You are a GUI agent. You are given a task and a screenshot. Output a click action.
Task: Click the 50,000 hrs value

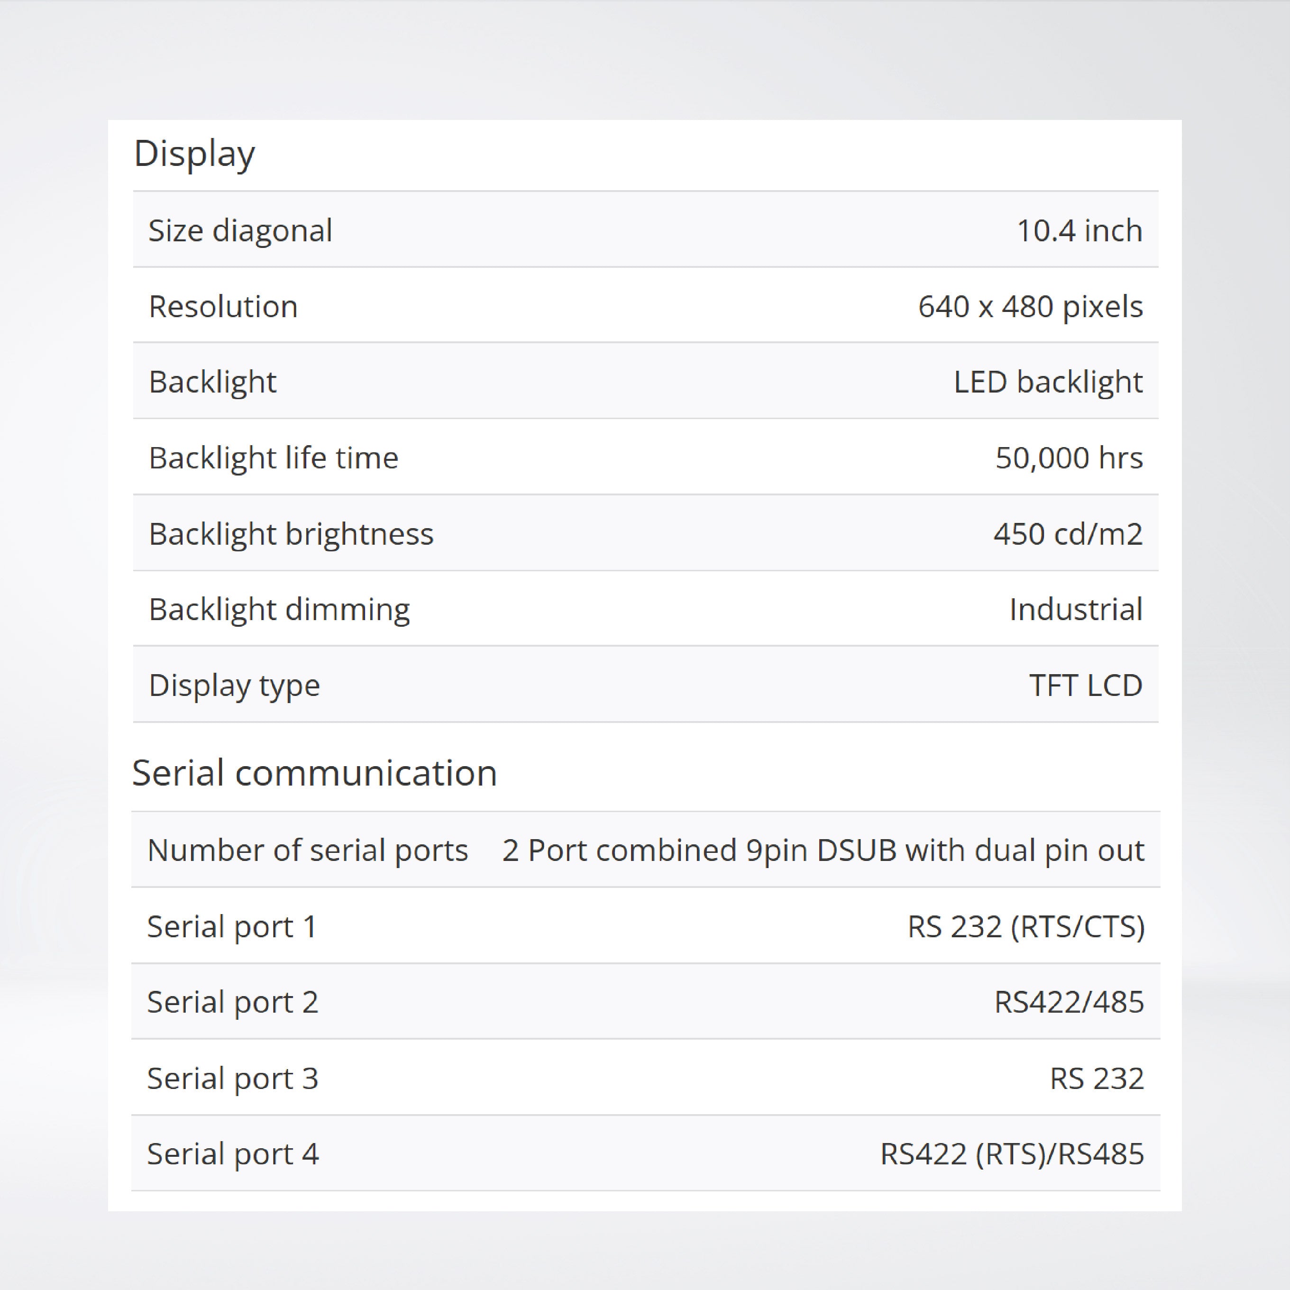pyautogui.click(x=1068, y=458)
